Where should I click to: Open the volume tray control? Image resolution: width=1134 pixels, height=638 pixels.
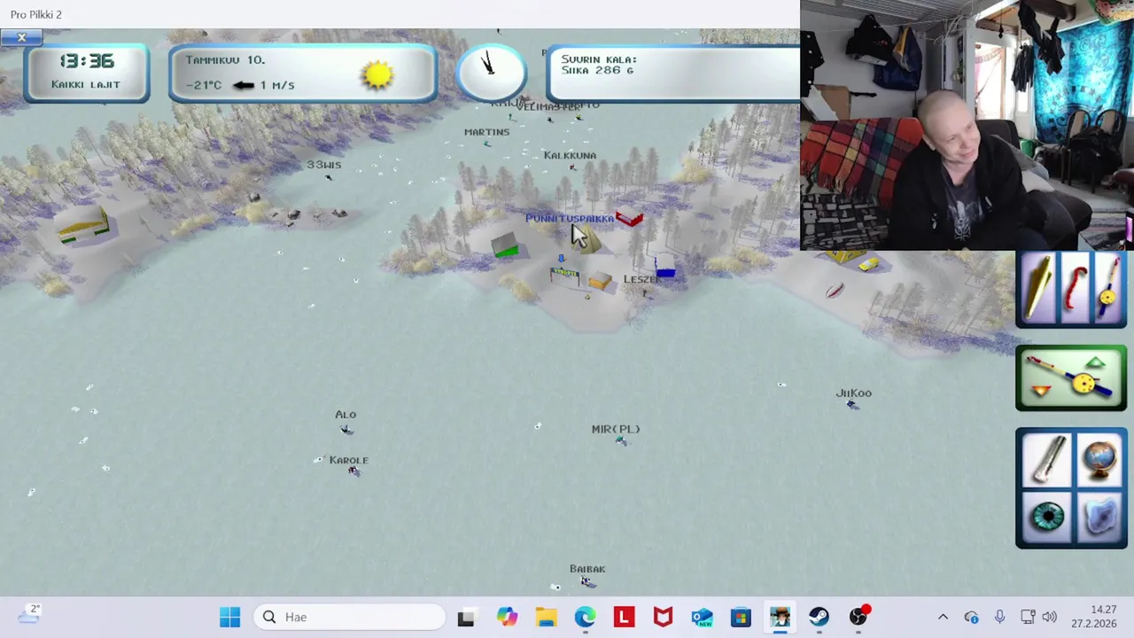[1049, 617]
